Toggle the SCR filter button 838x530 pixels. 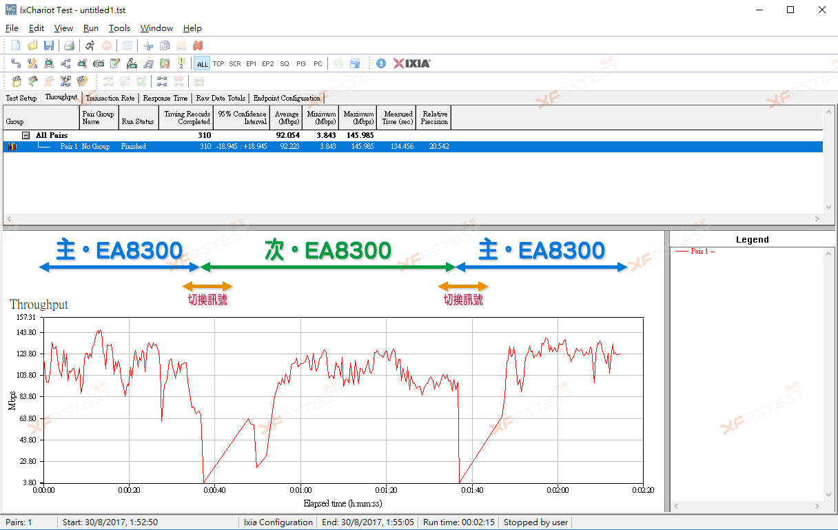[x=235, y=63]
